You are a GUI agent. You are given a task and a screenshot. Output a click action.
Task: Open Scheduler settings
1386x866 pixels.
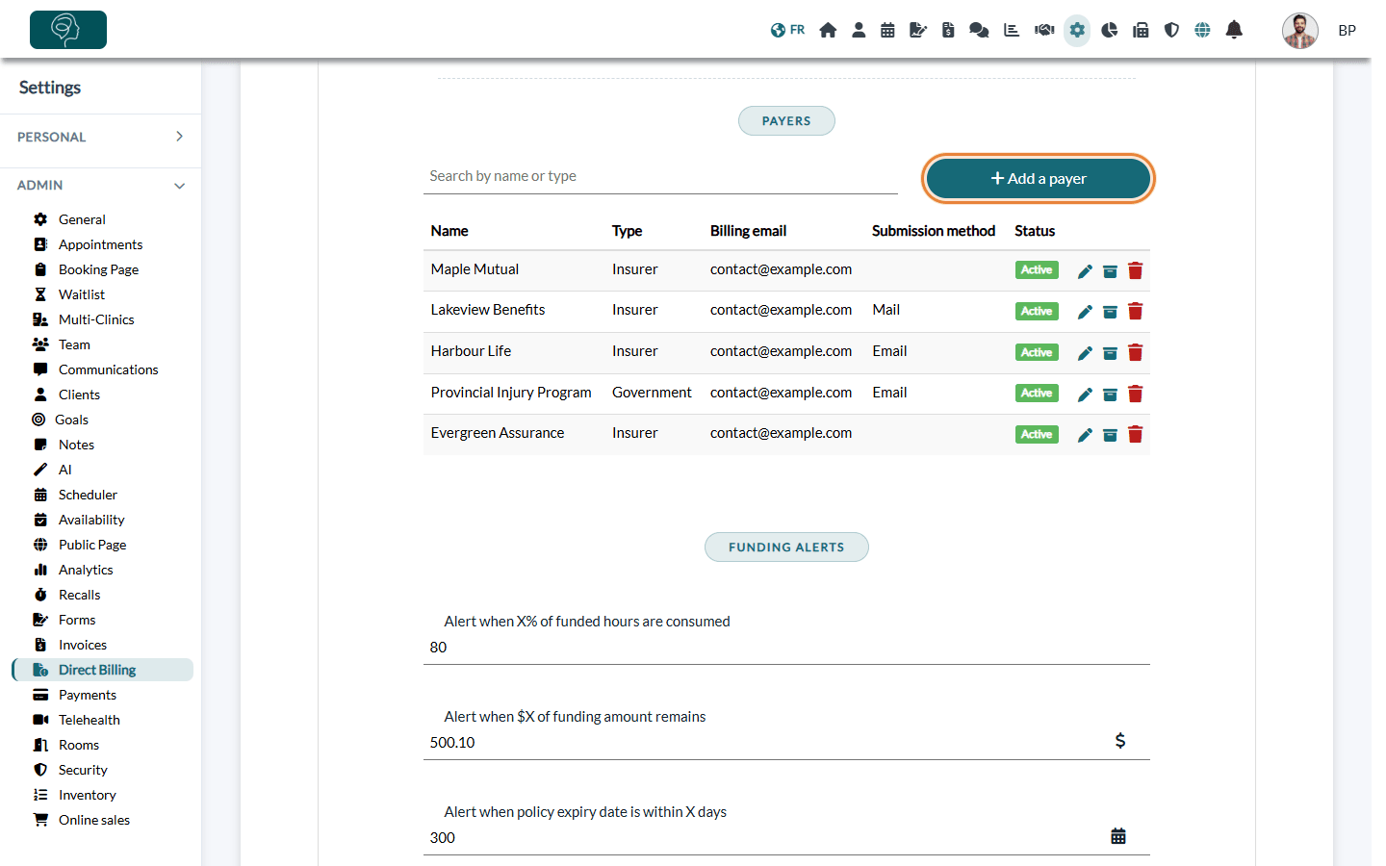click(88, 495)
